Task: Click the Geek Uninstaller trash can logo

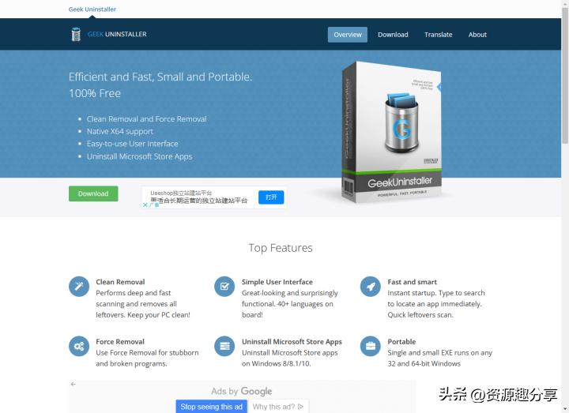Action: point(76,35)
